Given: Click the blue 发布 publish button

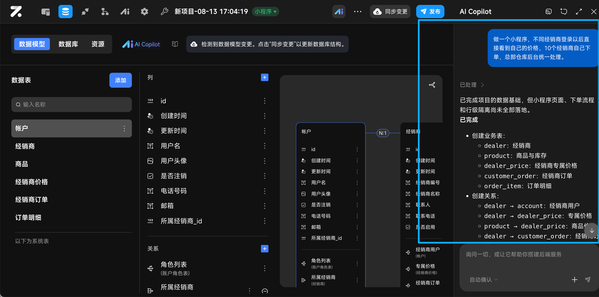Looking at the screenshot, I should pyautogui.click(x=430, y=12).
